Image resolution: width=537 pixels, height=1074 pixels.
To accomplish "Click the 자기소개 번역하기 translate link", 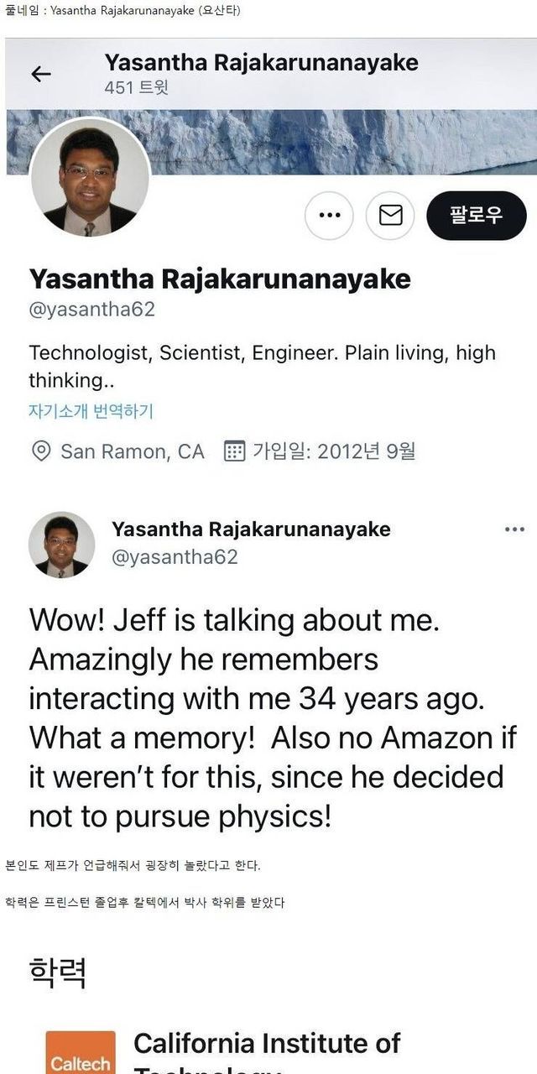I will point(91,411).
